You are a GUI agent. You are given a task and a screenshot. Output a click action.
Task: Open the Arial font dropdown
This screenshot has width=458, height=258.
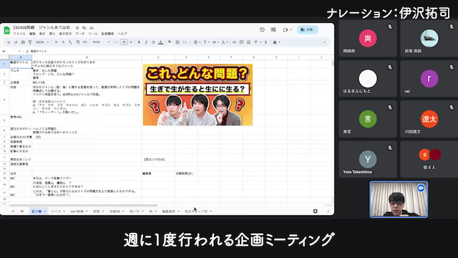pos(101,42)
